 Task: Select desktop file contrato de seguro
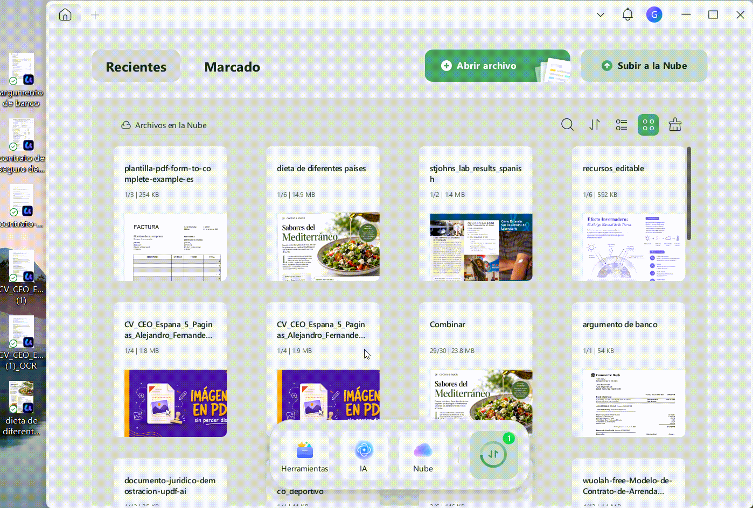pos(22,146)
